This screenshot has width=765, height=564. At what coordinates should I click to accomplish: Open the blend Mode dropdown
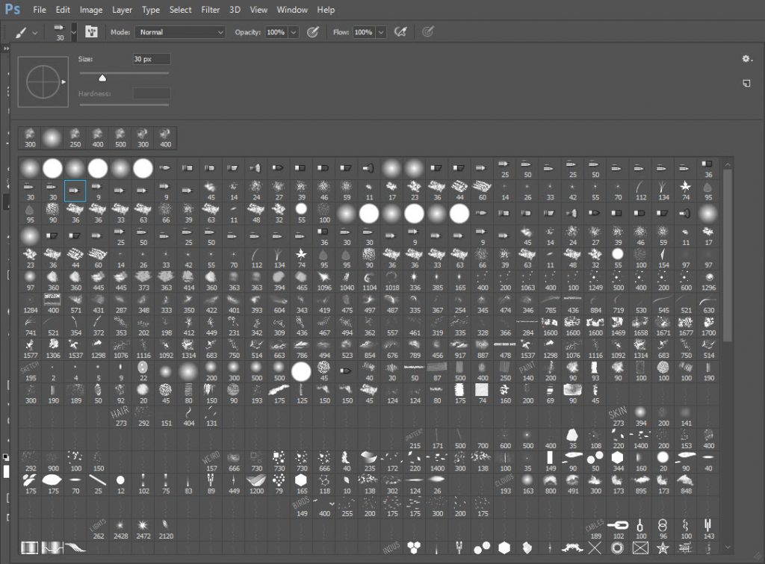(179, 31)
